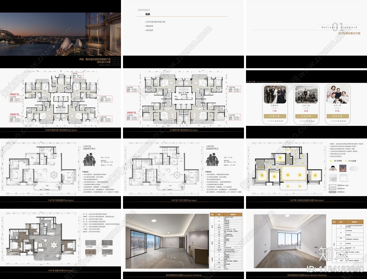The image size is (367, 279).
Task: Click the '品质之家' gold label
Action: [x=274, y=116]
